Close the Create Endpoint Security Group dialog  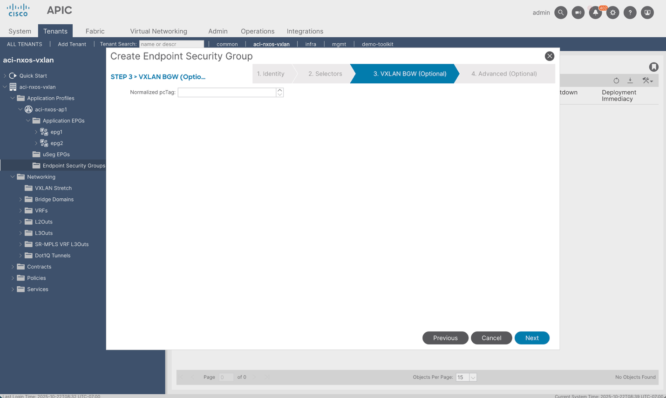click(x=550, y=56)
